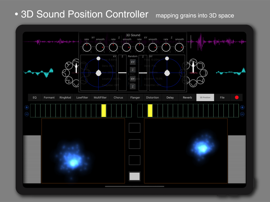
Task: Open the Reverb tab
Action: click(x=187, y=97)
